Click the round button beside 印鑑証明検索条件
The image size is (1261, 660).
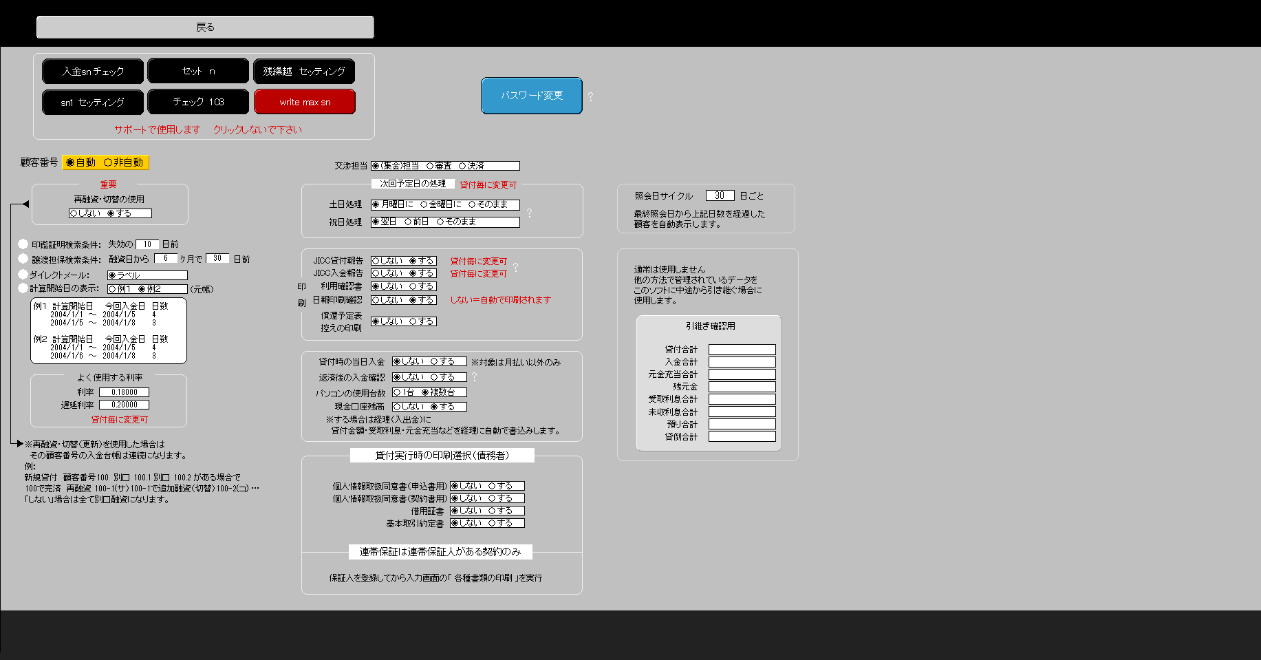[23, 244]
